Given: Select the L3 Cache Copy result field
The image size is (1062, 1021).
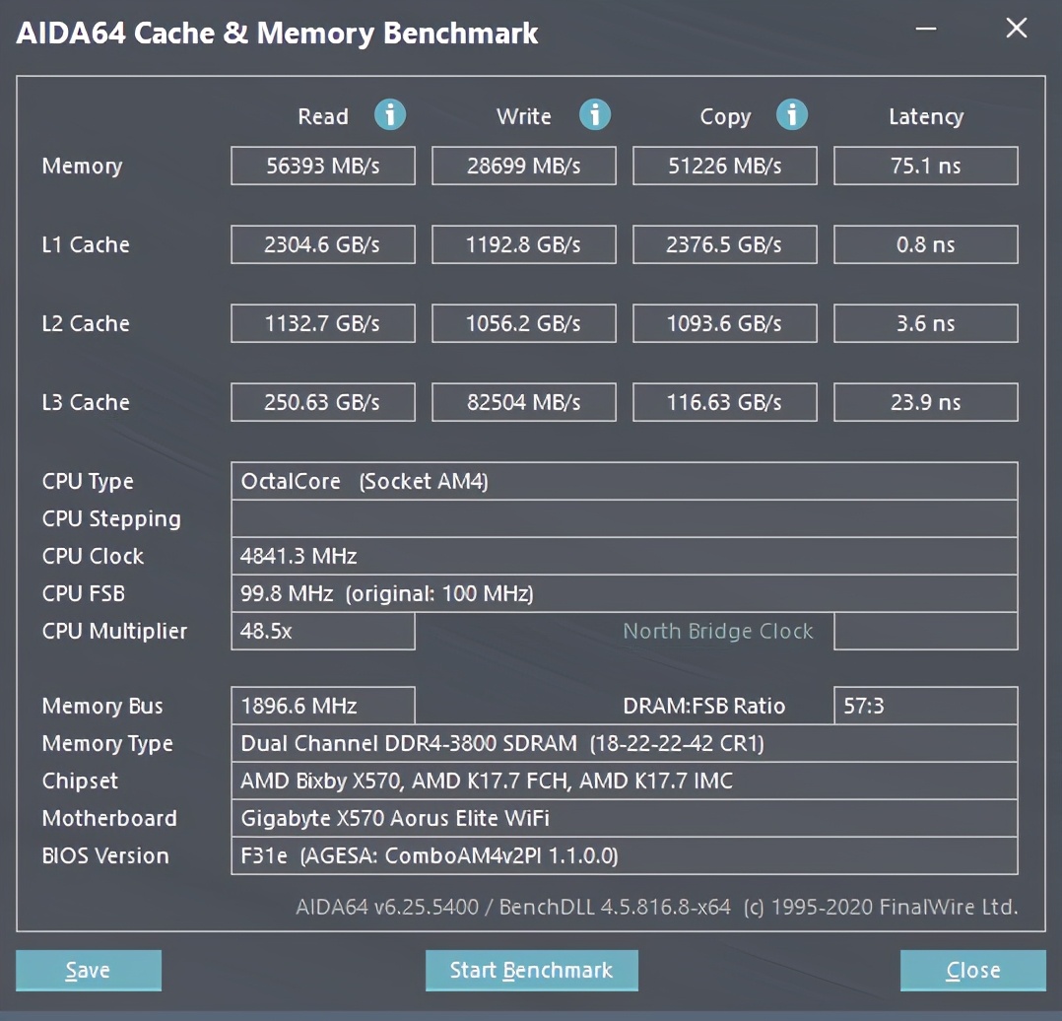Looking at the screenshot, I should point(724,402).
